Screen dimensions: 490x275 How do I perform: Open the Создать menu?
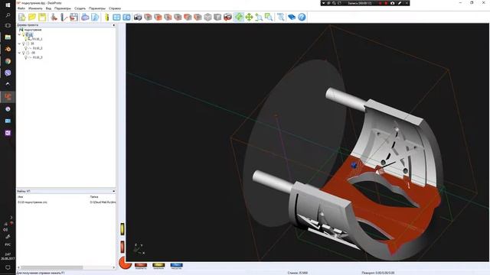click(x=80, y=8)
